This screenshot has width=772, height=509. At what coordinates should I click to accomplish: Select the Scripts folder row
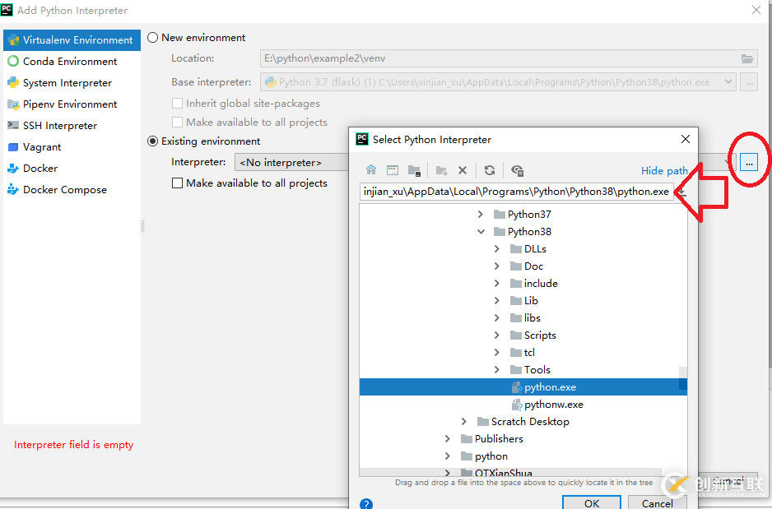coord(523,335)
